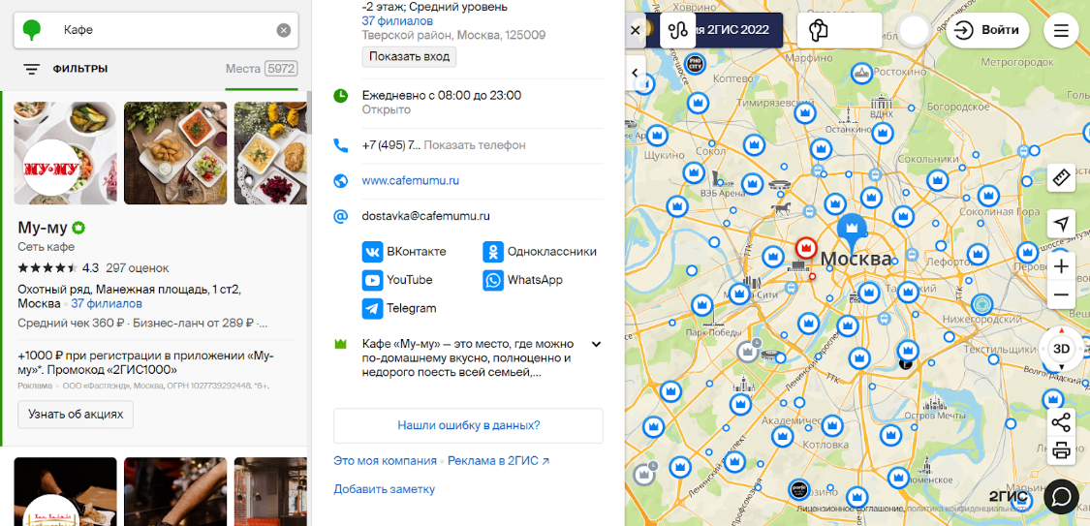Click the 2ГИС logo on the map corner
The width and height of the screenshot is (1090, 526).
coord(1008,495)
